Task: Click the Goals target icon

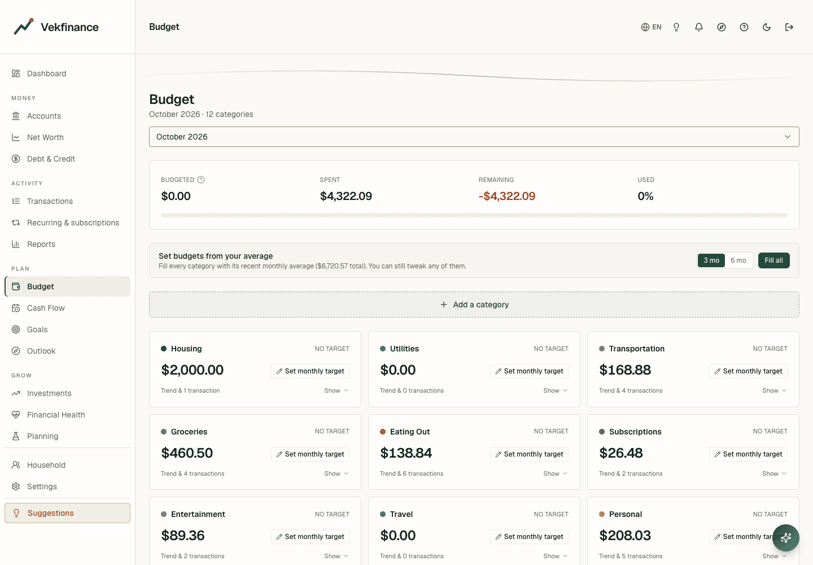Action: point(16,329)
